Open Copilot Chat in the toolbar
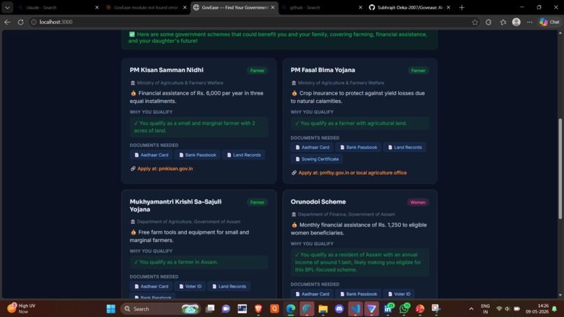The height and width of the screenshot is (317, 564). click(x=549, y=22)
